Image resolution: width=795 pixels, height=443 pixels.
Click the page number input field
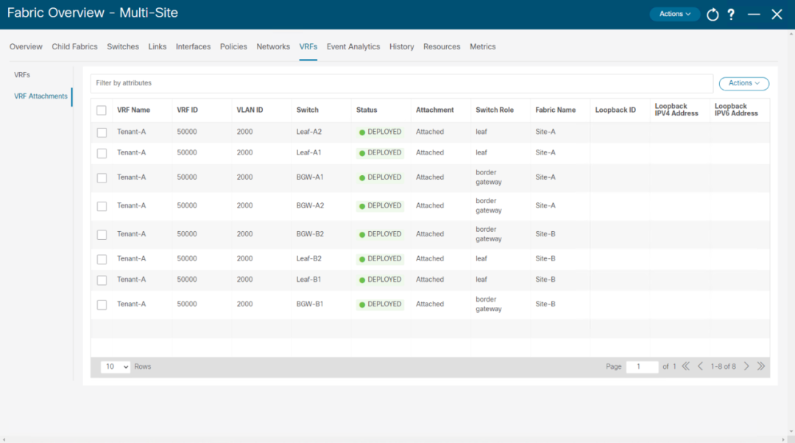tap(642, 366)
